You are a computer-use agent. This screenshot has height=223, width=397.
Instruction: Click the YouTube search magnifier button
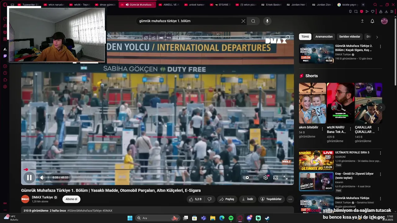click(253, 21)
